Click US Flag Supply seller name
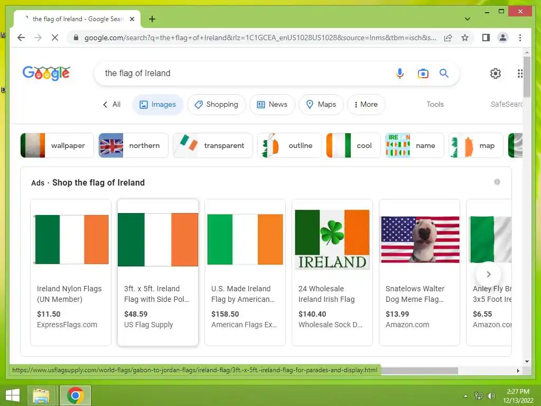Screen dimensions: 541x406 148,325
